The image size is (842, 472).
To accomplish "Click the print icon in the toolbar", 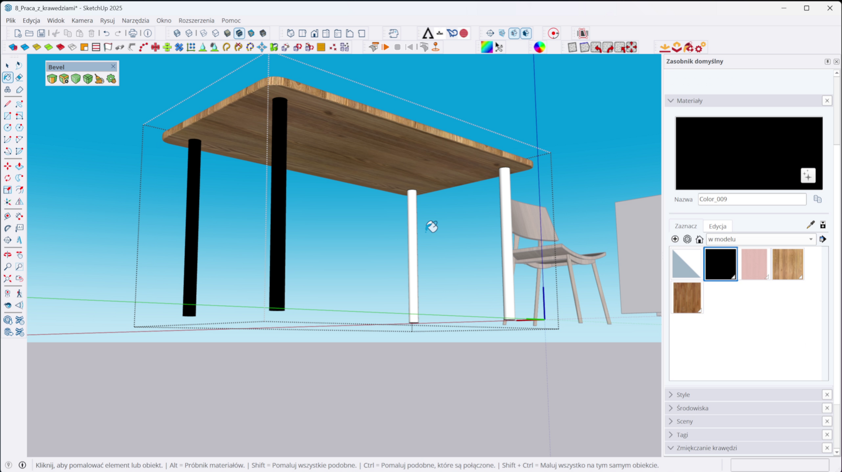I will (133, 33).
